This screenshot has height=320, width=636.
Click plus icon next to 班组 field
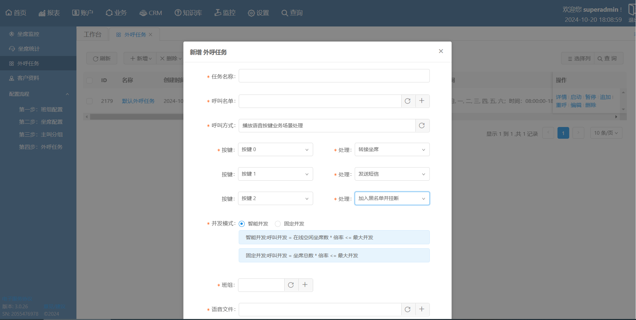tap(305, 285)
